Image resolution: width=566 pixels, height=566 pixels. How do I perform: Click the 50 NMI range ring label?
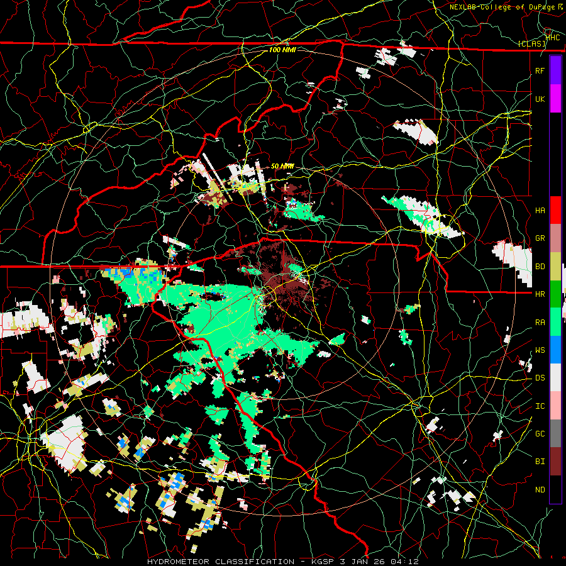[282, 166]
